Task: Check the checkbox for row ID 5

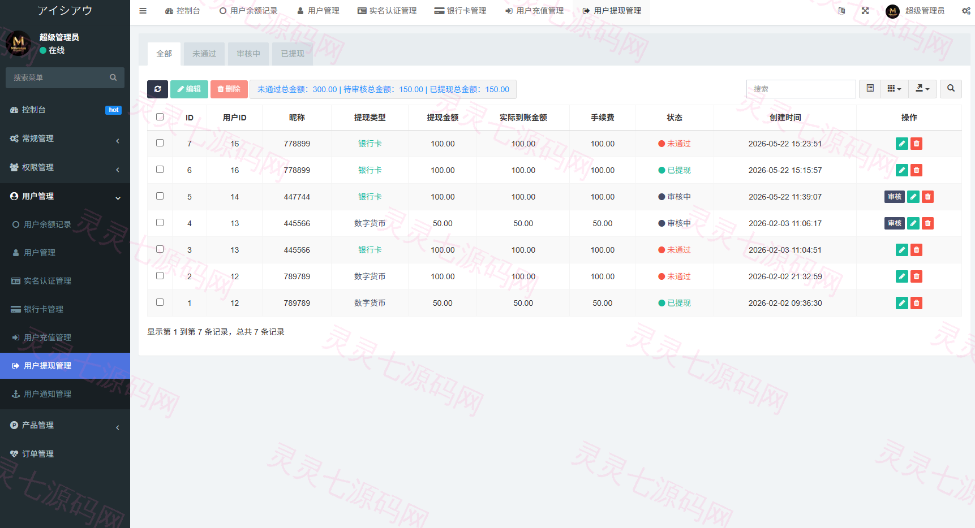Action: [x=160, y=196]
